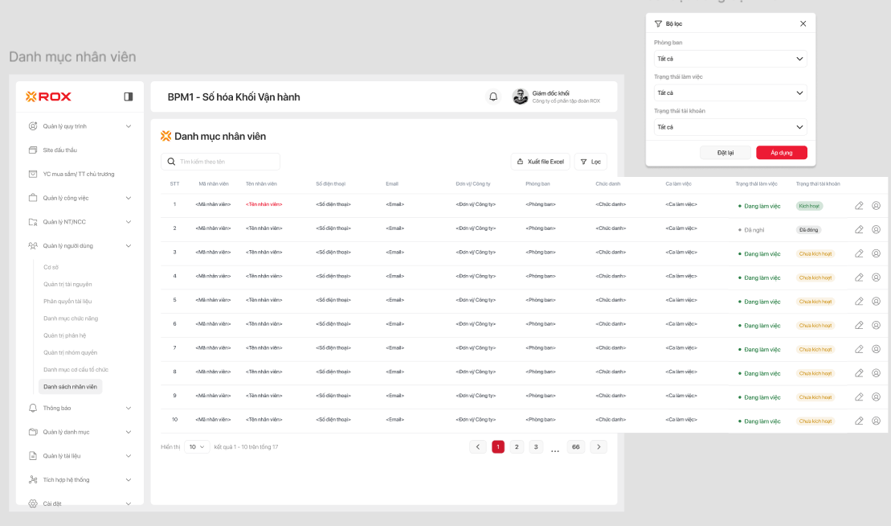Image resolution: width=891 pixels, height=526 pixels.
Task: Click the Áp dụng button
Action: (781, 153)
